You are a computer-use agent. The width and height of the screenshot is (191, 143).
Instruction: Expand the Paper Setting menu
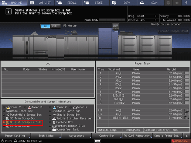(16, 136)
